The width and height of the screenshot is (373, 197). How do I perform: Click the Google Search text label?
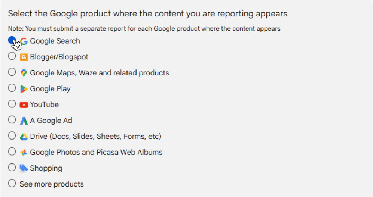(x=55, y=41)
